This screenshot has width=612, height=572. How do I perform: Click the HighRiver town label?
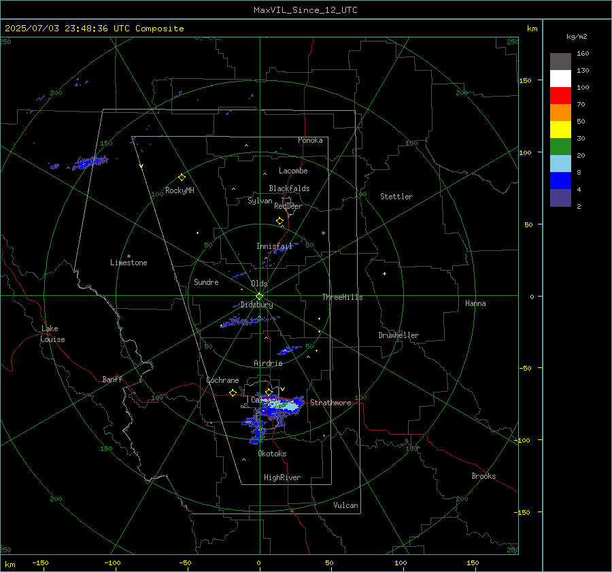(282, 477)
